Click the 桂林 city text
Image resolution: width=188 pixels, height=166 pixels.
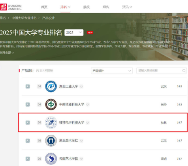164,123
